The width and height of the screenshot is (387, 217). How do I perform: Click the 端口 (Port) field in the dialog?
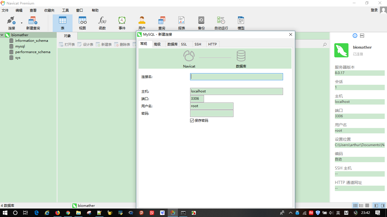[197, 99]
